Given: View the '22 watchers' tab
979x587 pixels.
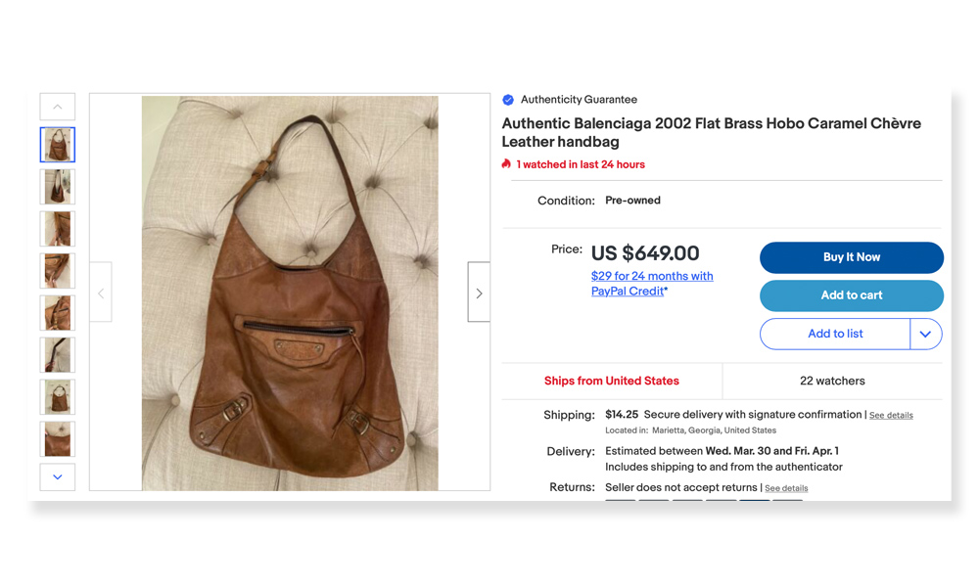Looking at the screenshot, I should click(833, 381).
